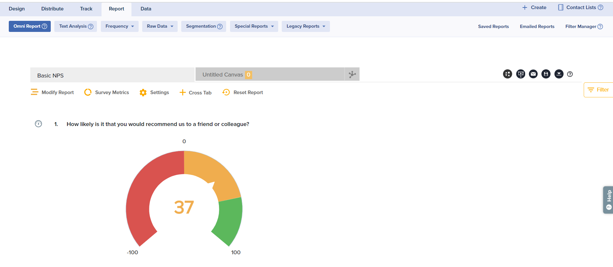
Task: Click the help question mark near download icon
Action: (570, 74)
